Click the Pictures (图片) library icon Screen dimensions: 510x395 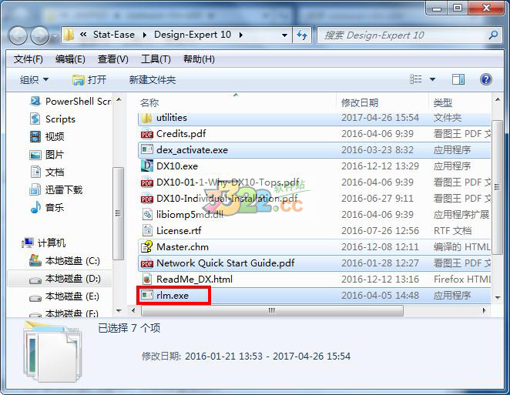[x=35, y=155]
